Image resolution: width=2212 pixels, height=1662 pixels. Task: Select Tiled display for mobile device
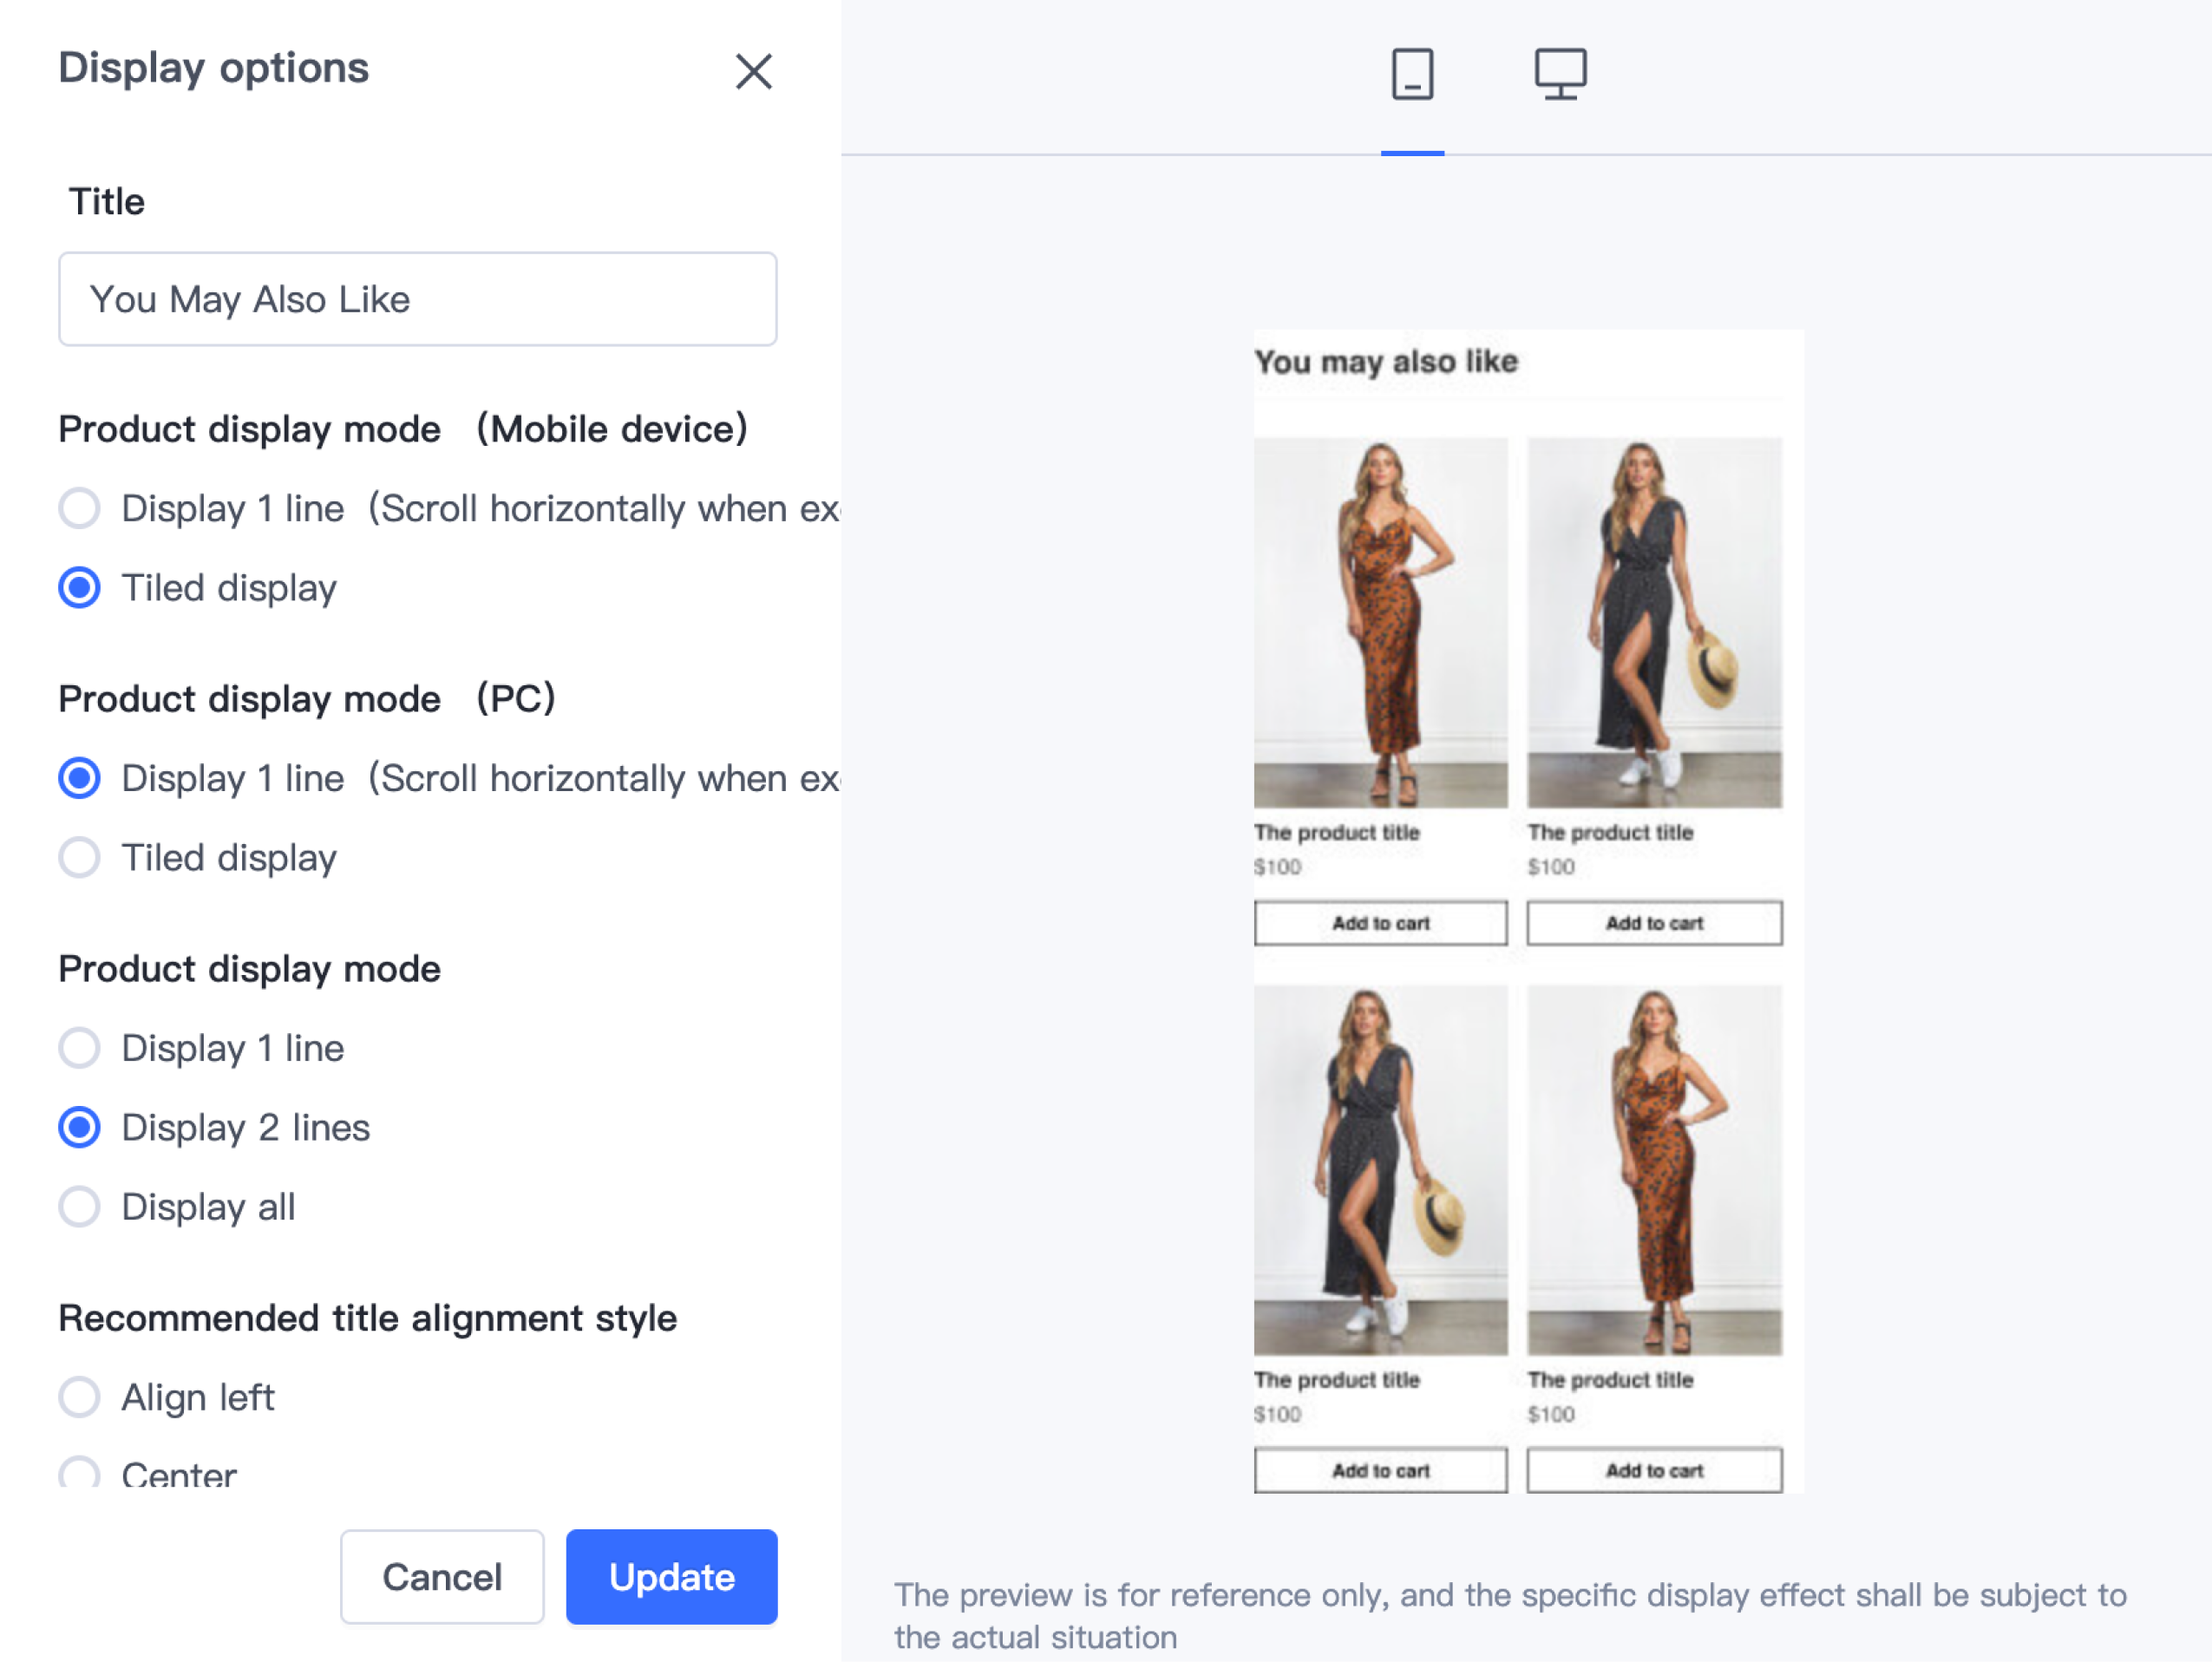80,588
